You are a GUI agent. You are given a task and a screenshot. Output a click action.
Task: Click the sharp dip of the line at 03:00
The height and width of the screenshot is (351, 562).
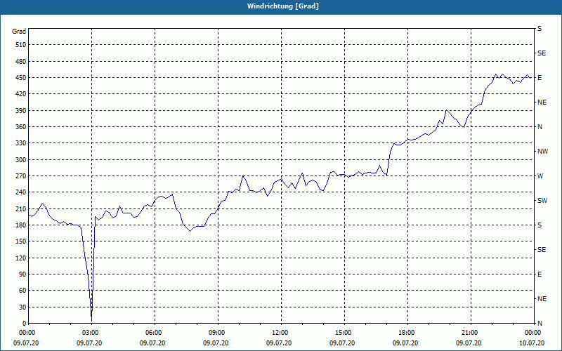coord(91,319)
